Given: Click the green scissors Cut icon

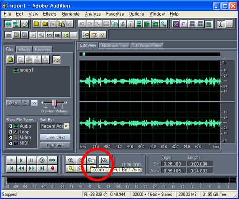Looking at the screenshot, I should pos(122,24).
